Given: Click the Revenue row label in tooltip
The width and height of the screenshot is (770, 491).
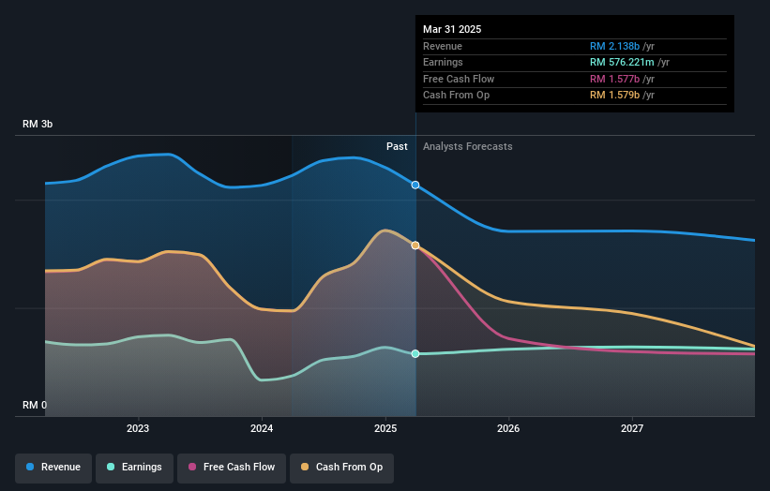Looking at the screenshot, I should pyautogui.click(x=443, y=46).
